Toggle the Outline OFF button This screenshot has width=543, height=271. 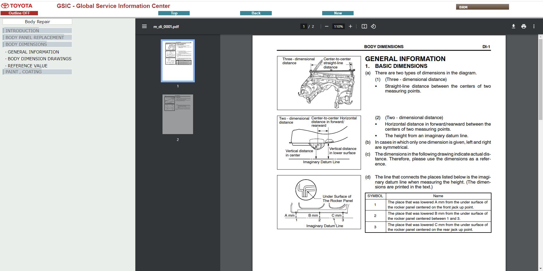pyautogui.click(x=19, y=13)
